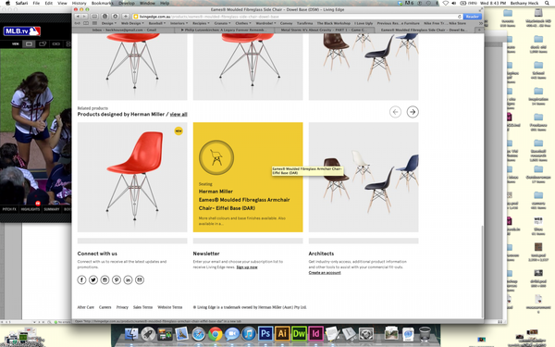
Task: Click the circular armchair icon on yellow card
Action: coord(216,157)
